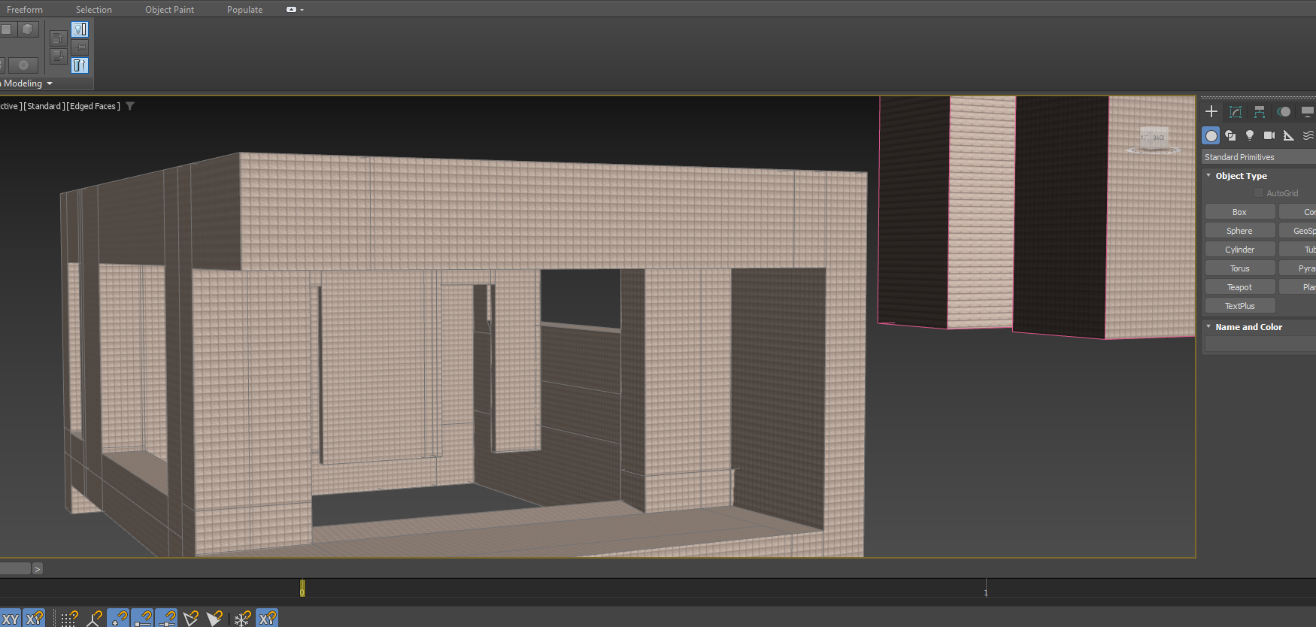Image resolution: width=1316 pixels, height=627 pixels.
Task: Create a Box primitive
Action: pos(1240,212)
